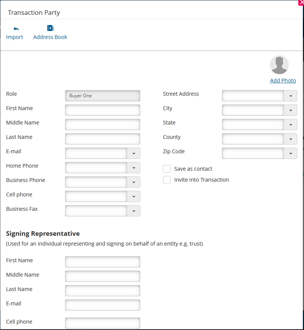Open the Address Book icon
The image size is (304, 330).
click(x=50, y=28)
